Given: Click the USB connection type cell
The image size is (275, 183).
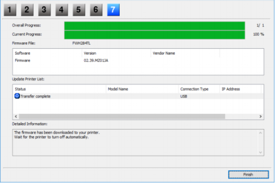Looking at the screenshot, I should (184, 96).
